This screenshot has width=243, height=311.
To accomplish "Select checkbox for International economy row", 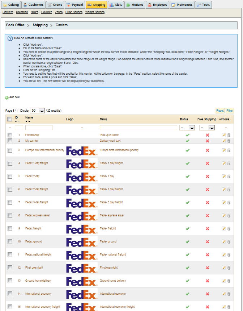I will [10, 294].
